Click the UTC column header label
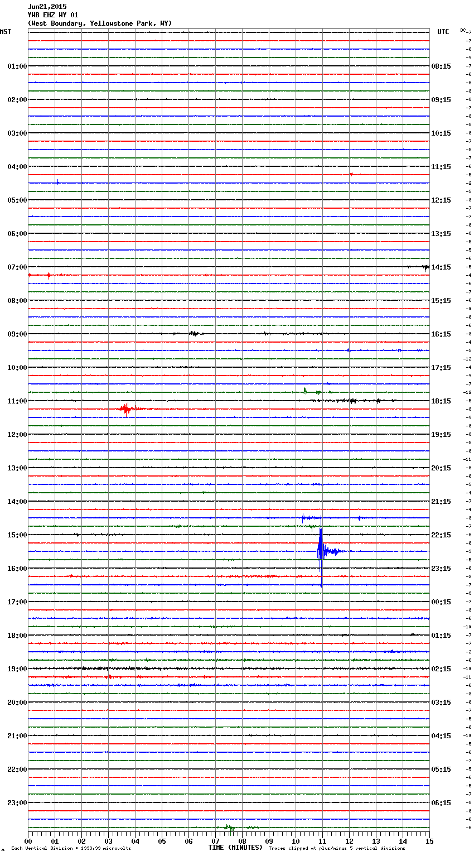Viewport: 474px width, 856px height. point(443,32)
